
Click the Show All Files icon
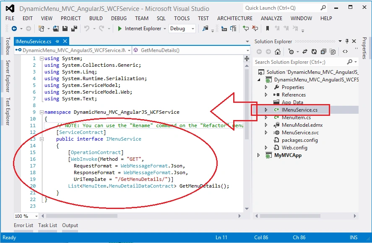[333, 52]
